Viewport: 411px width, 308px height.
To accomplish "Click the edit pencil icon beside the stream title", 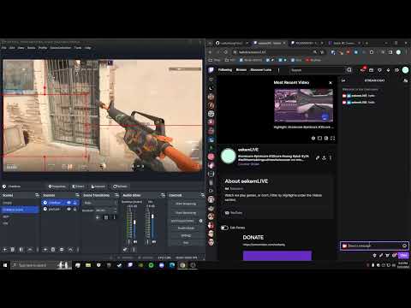I will pos(318,157).
